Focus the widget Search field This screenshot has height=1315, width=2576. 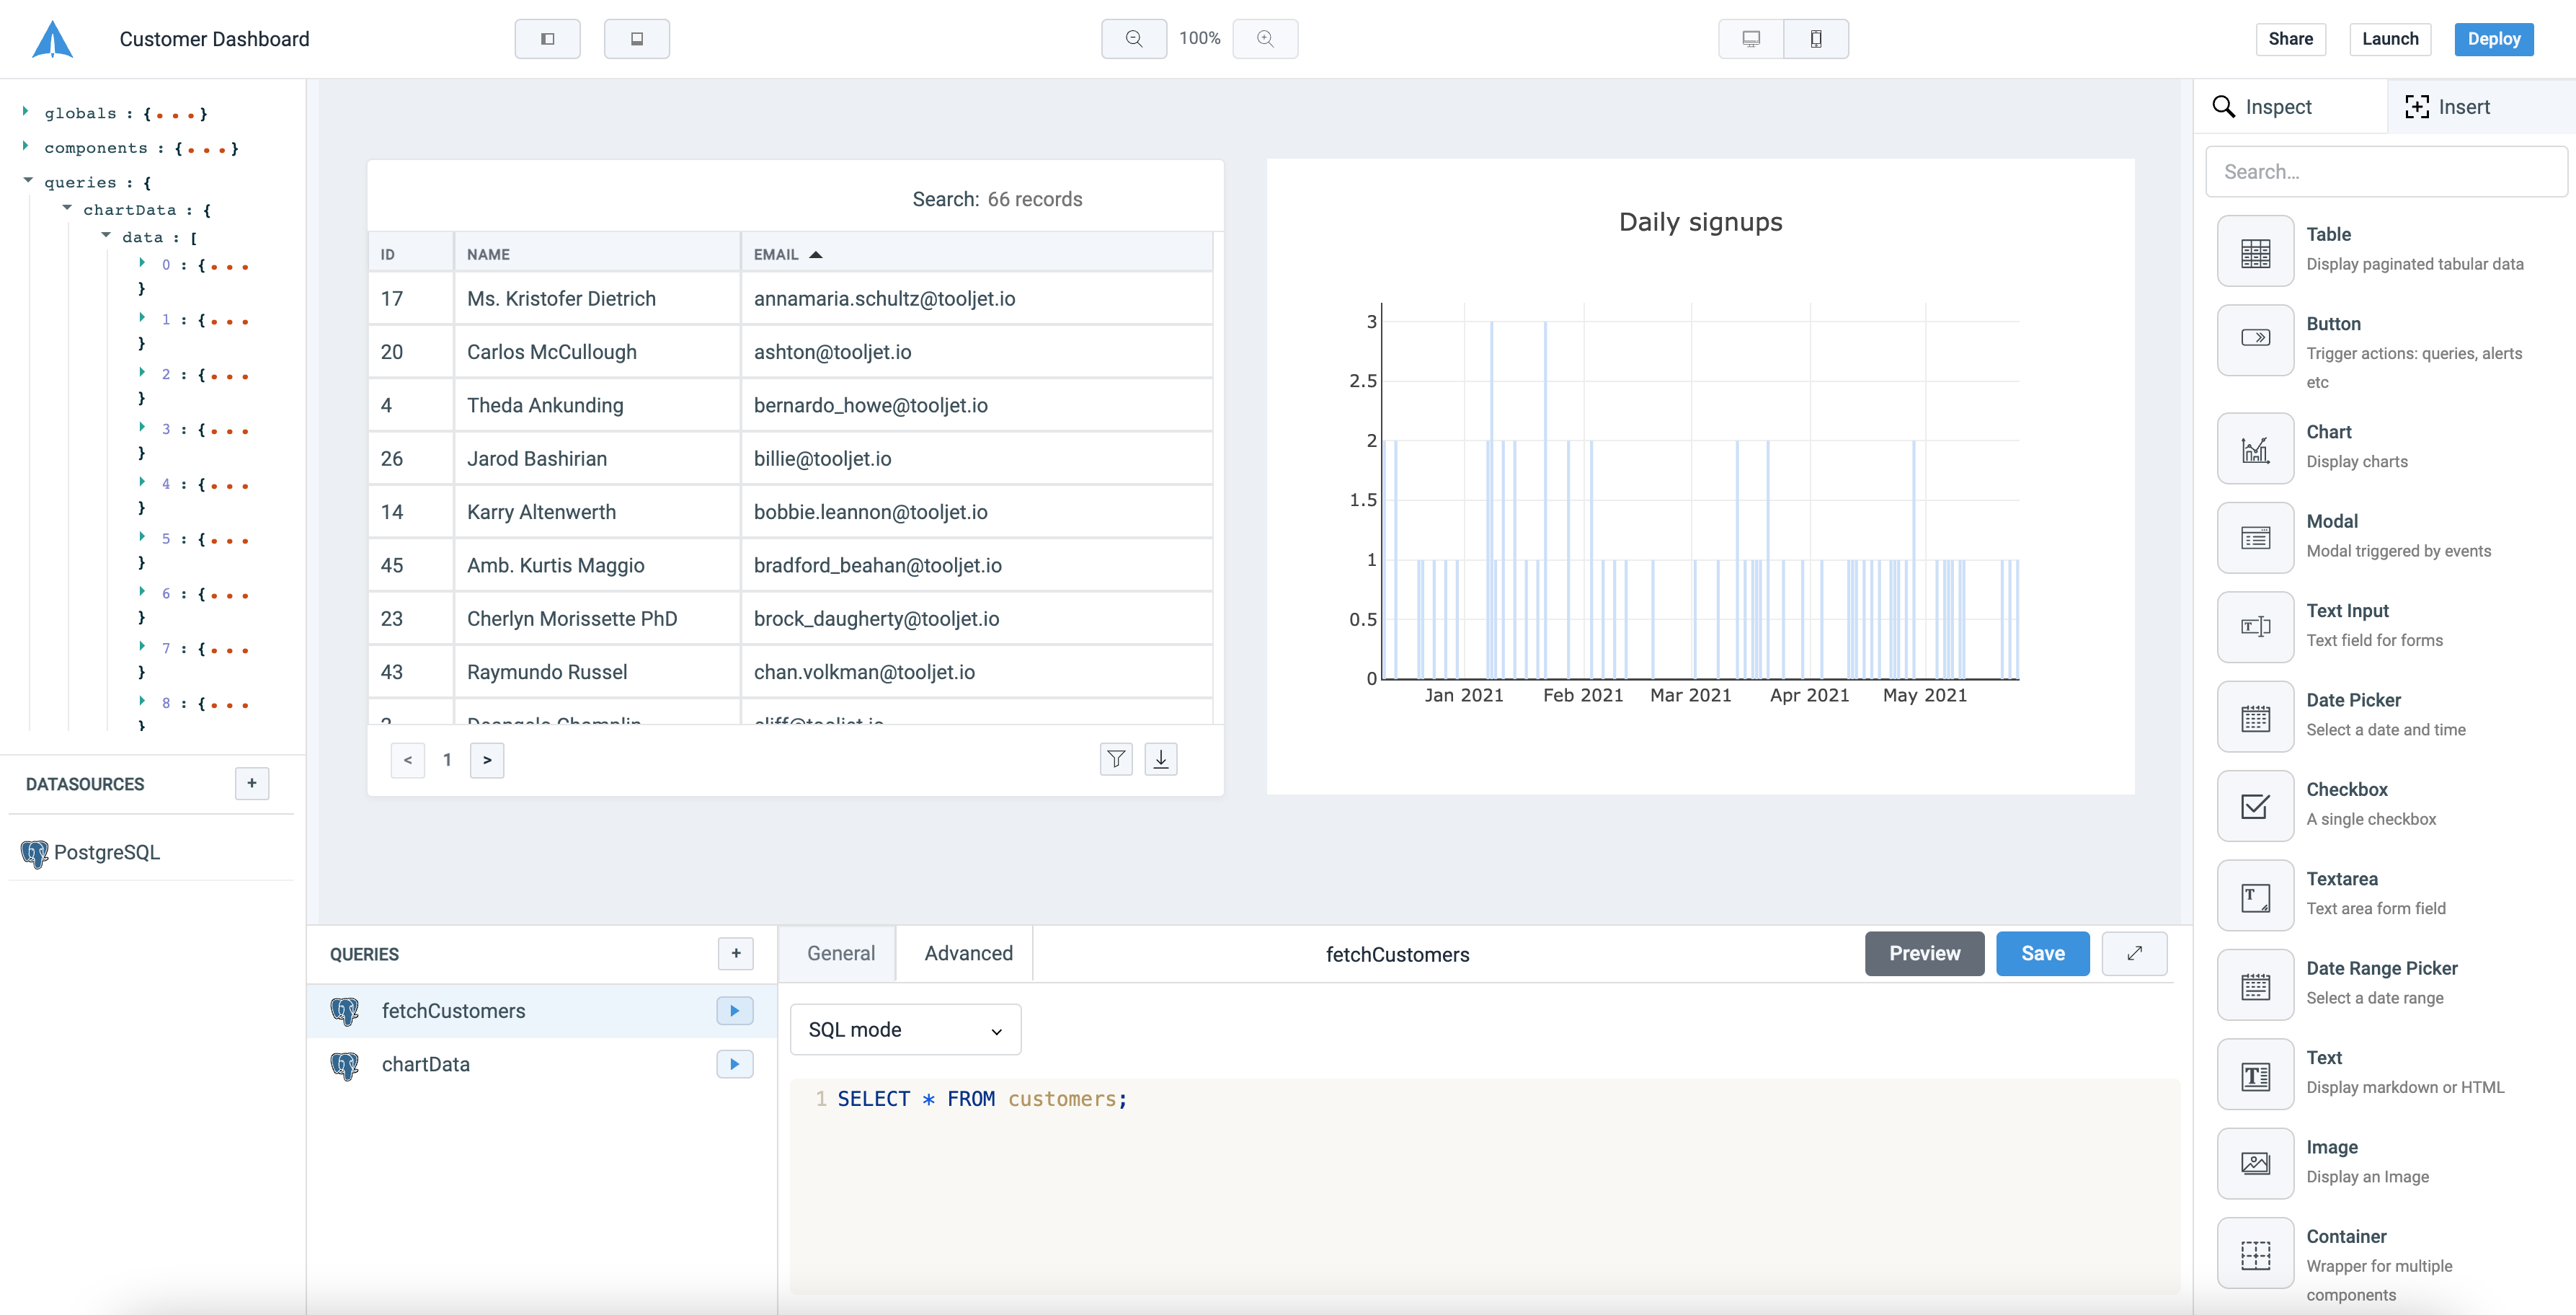pos(2386,172)
